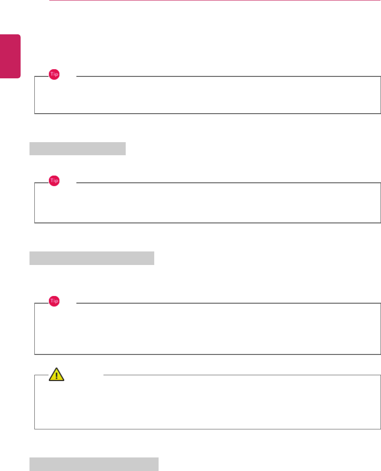
Task: Click the gray heading bar at page bottom
Action: click(x=94, y=464)
